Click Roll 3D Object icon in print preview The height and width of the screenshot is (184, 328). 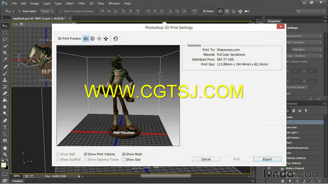[93, 38]
